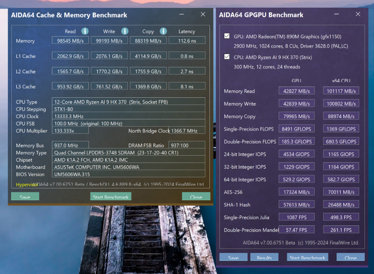Click GPU Memory Write value 42839 MB/s
Viewport: 374px width, 274px height.
[296, 103]
